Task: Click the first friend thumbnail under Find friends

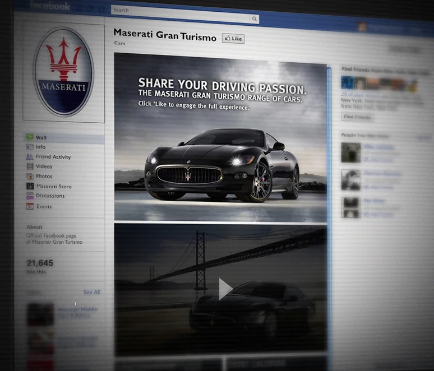Action: point(347,82)
